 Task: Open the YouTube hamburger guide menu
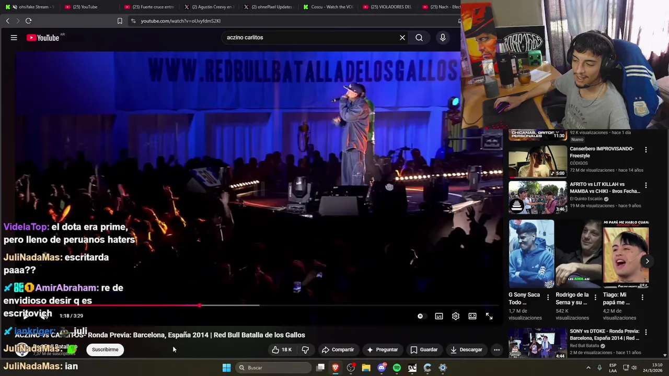coord(14,38)
